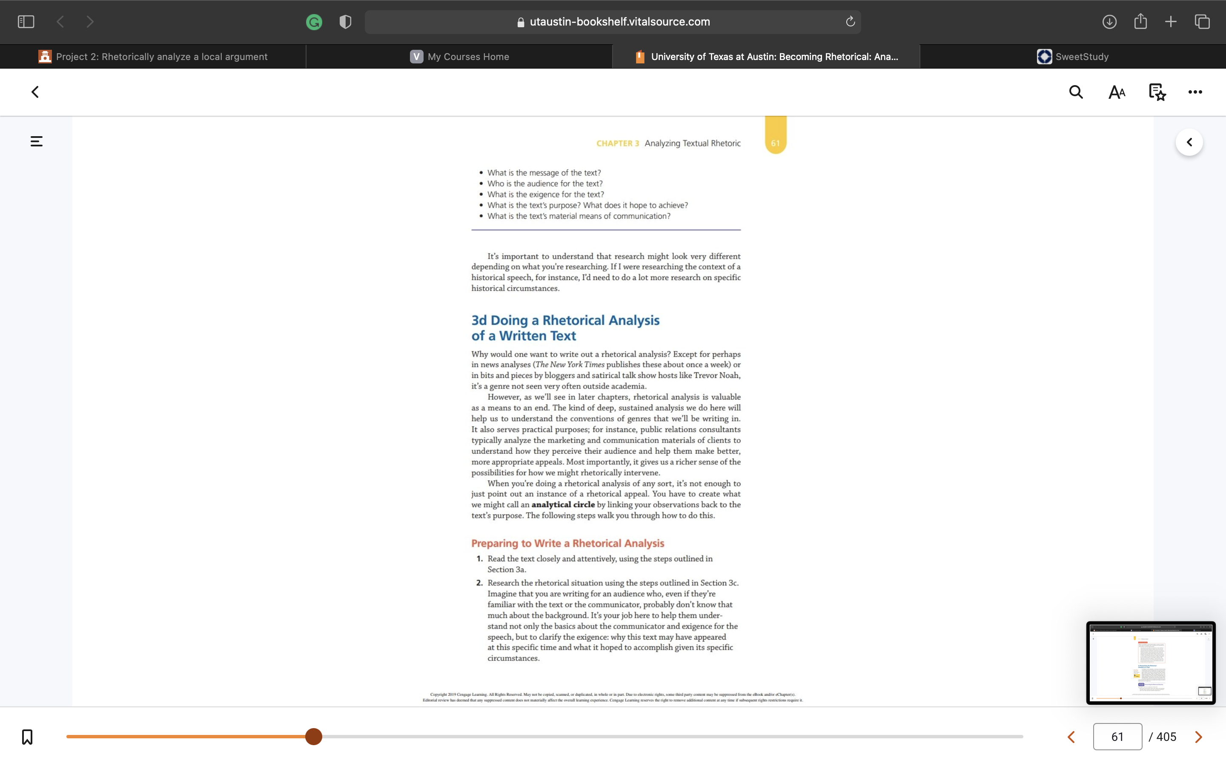1226x766 pixels.
Task: Show Safari downloads
Action: point(1109,22)
